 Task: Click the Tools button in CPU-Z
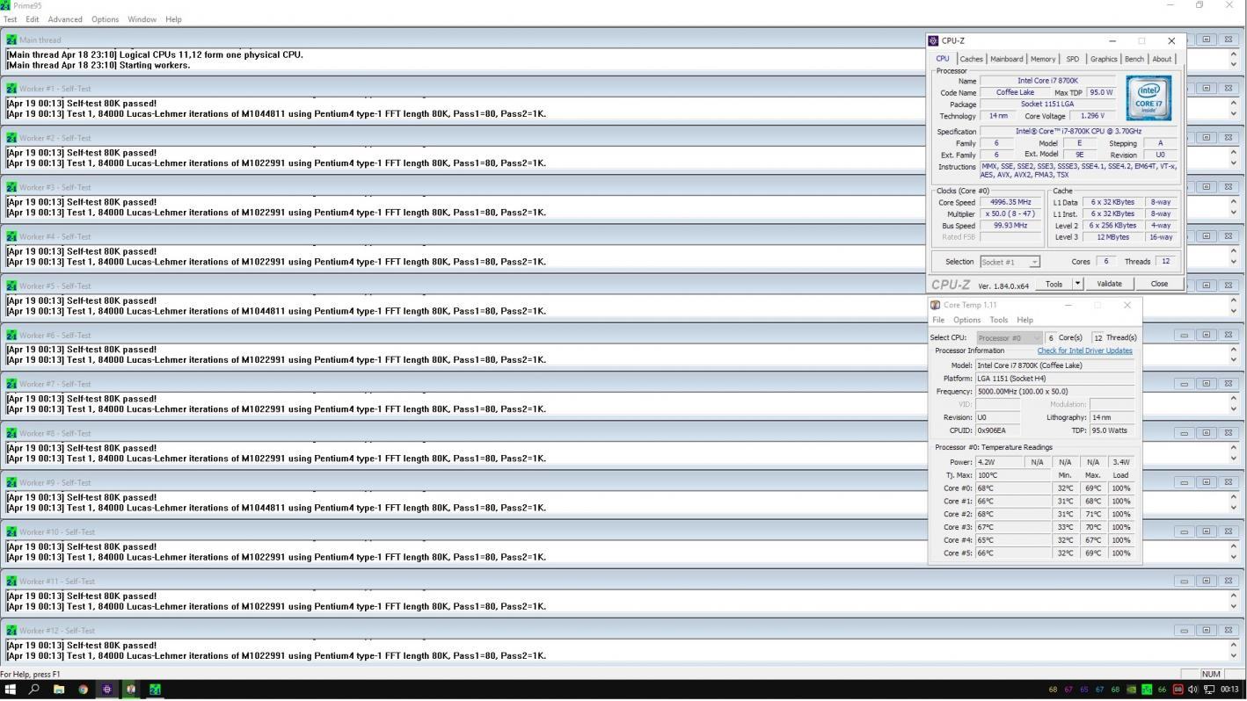click(x=1054, y=284)
